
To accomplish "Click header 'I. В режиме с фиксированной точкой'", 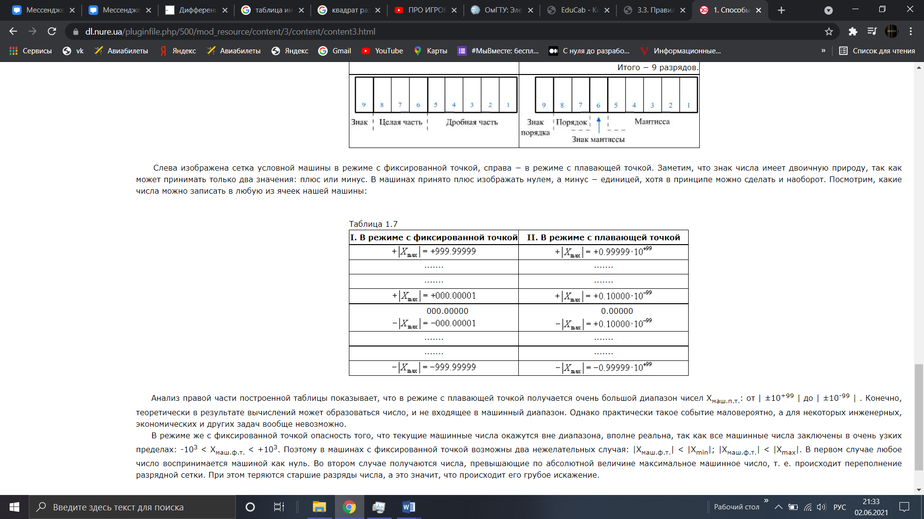I will 434,237.
